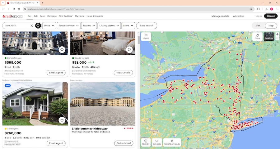280x149 pixels.
Task: Email Agent for $599,000 condo
Action: coord(56,73)
